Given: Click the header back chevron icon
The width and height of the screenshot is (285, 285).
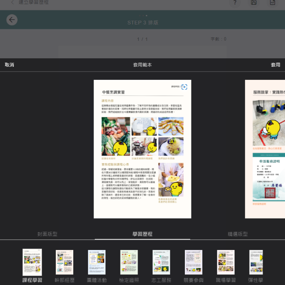Looking at the screenshot, I should click(x=12, y=2).
